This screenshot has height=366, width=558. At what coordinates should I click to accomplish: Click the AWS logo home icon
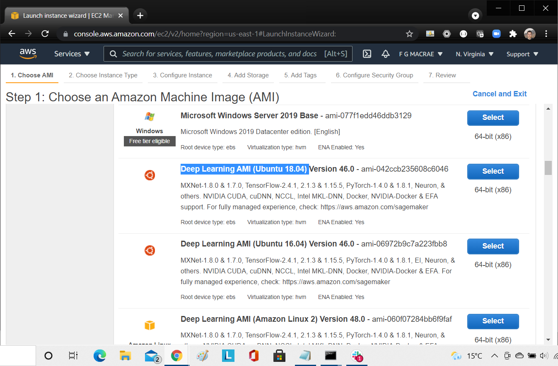(28, 54)
